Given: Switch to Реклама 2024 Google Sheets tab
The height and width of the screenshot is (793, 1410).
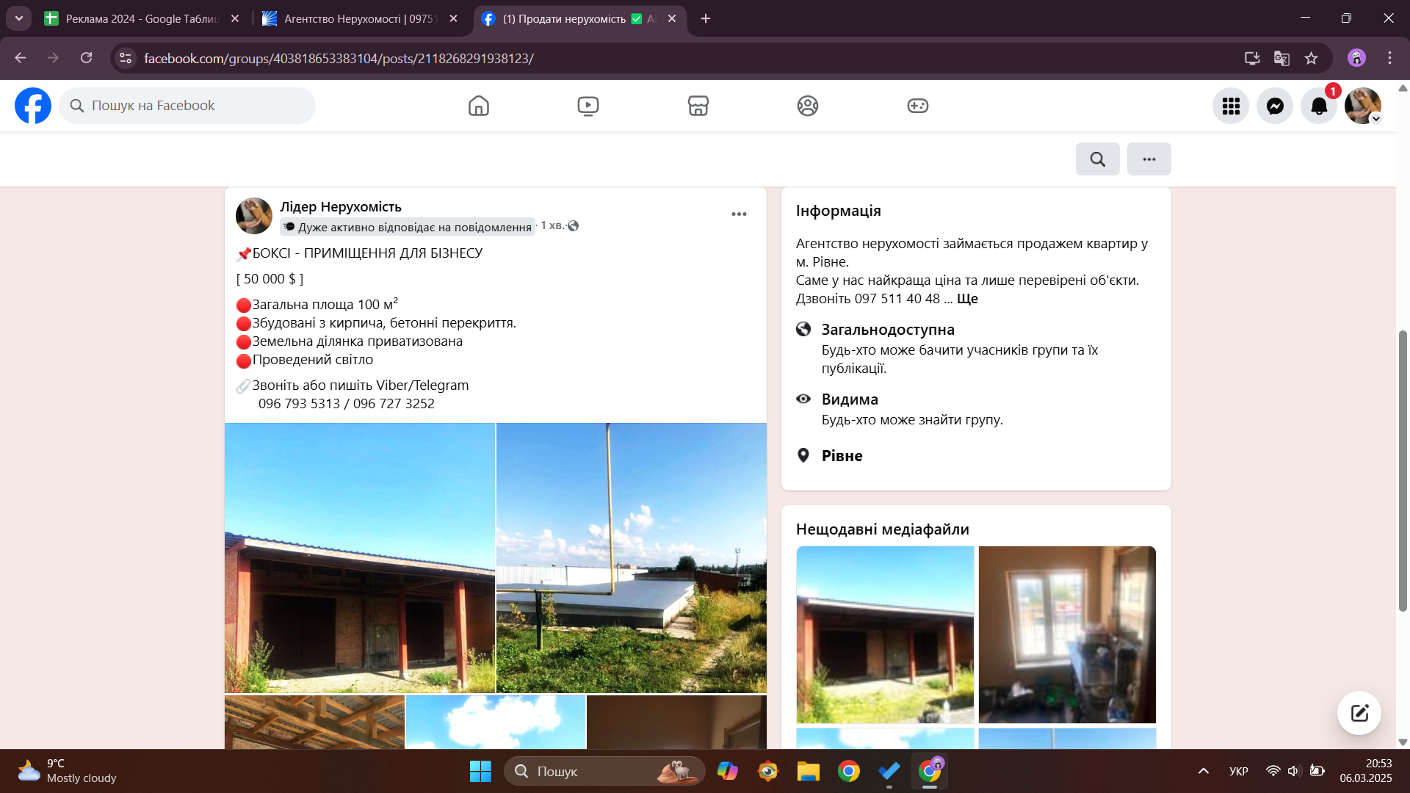Looking at the screenshot, I should point(142,18).
